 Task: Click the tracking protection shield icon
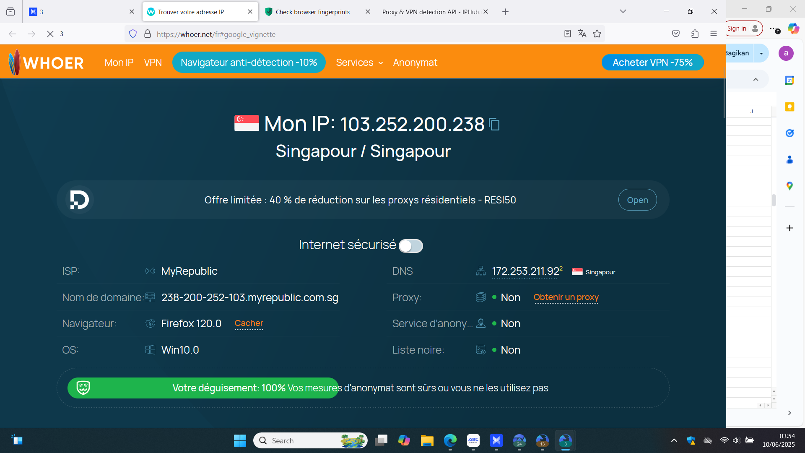click(133, 34)
